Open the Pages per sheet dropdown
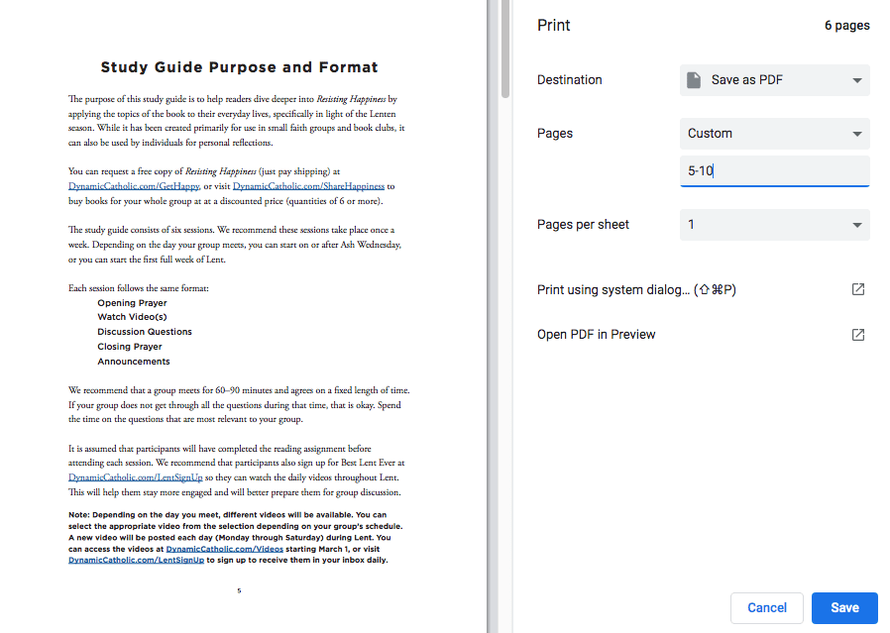The width and height of the screenshot is (890, 633). pos(773,224)
